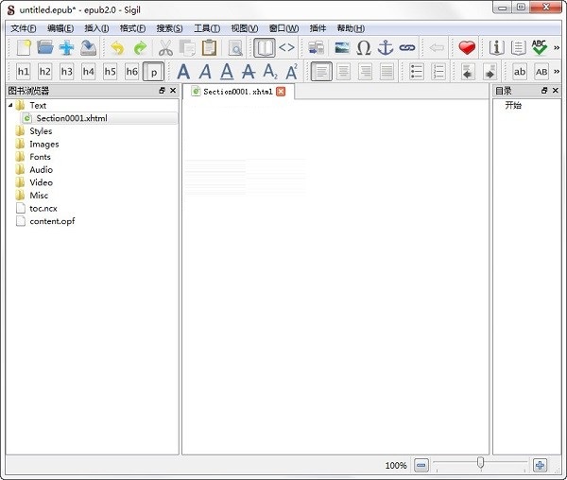Expand the top toolbar overflow chevron

pos(557,47)
